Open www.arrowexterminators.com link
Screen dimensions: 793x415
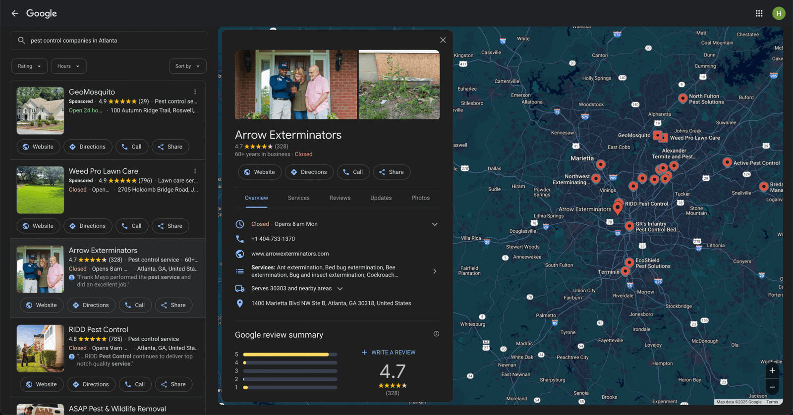(290, 254)
